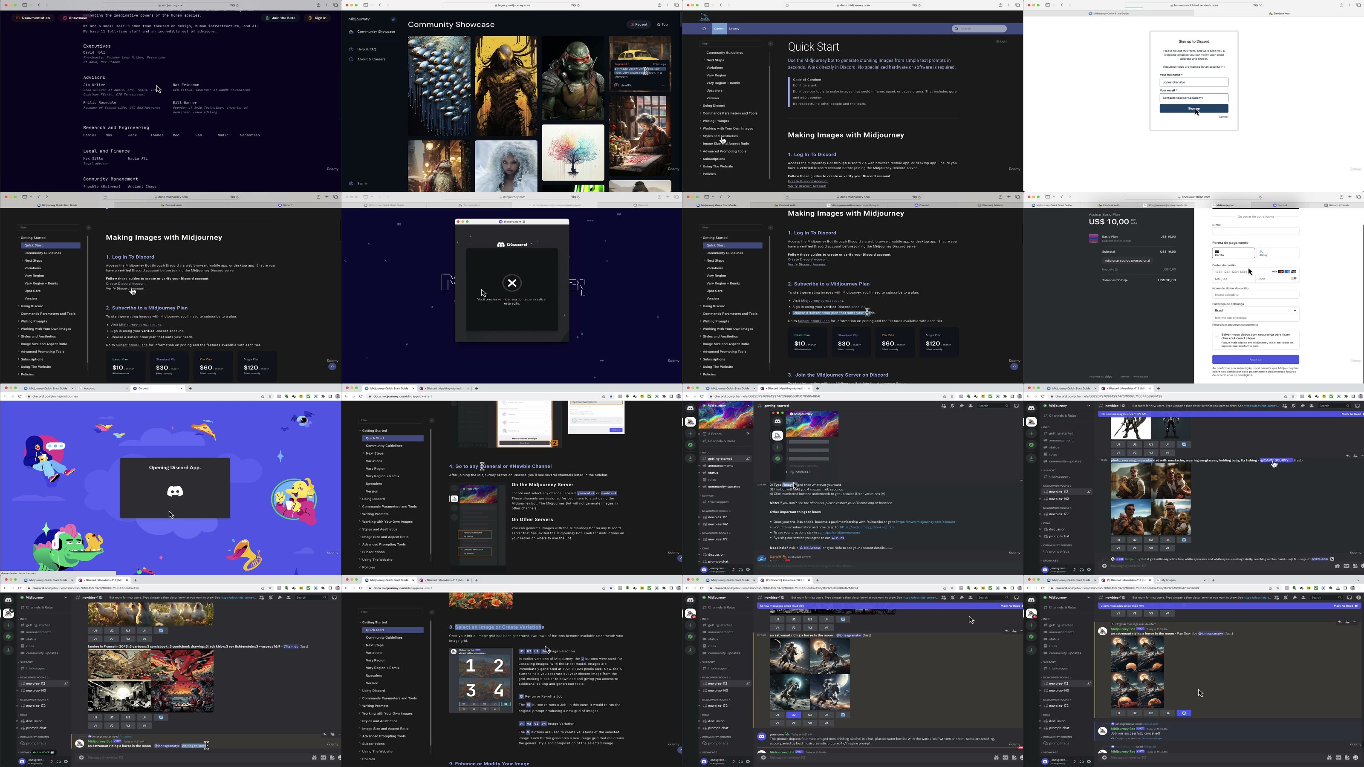Go back in the Zendesk sign-up Safari window
This screenshot has width=1364, height=767.
coord(1062,5)
